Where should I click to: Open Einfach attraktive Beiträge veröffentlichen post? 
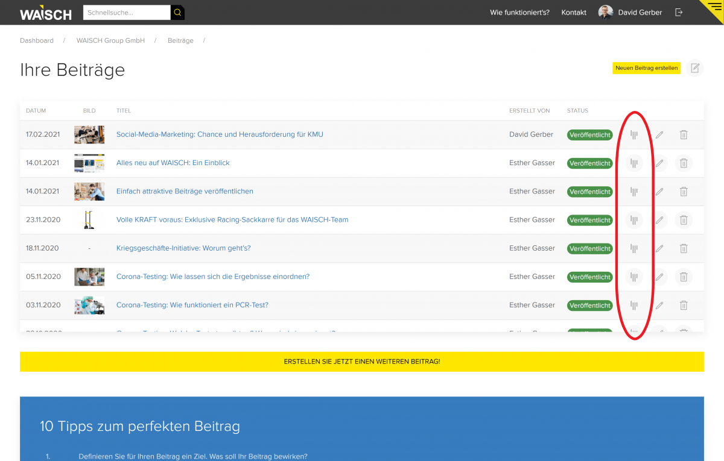click(185, 191)
